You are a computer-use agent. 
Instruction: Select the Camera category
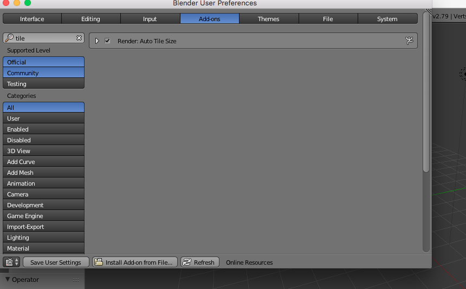(44, 194)
